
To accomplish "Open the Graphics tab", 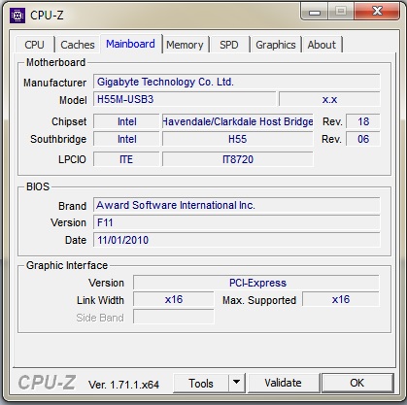I will [x=276, y=45].
